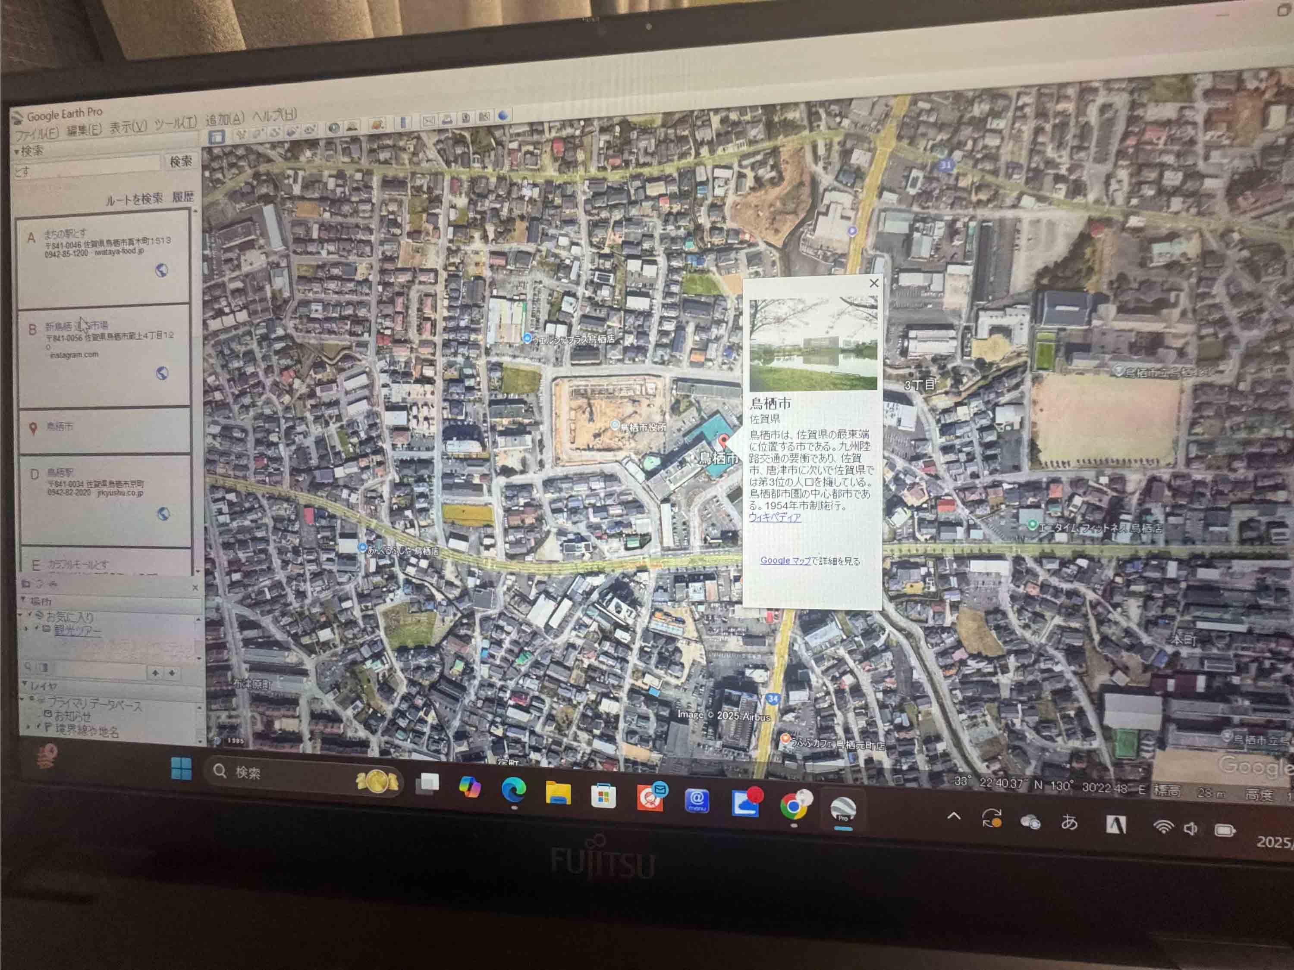Open Google Chrome from the taskbar
This screenshot has width=1294, height=970.
[x=794, y=807]
